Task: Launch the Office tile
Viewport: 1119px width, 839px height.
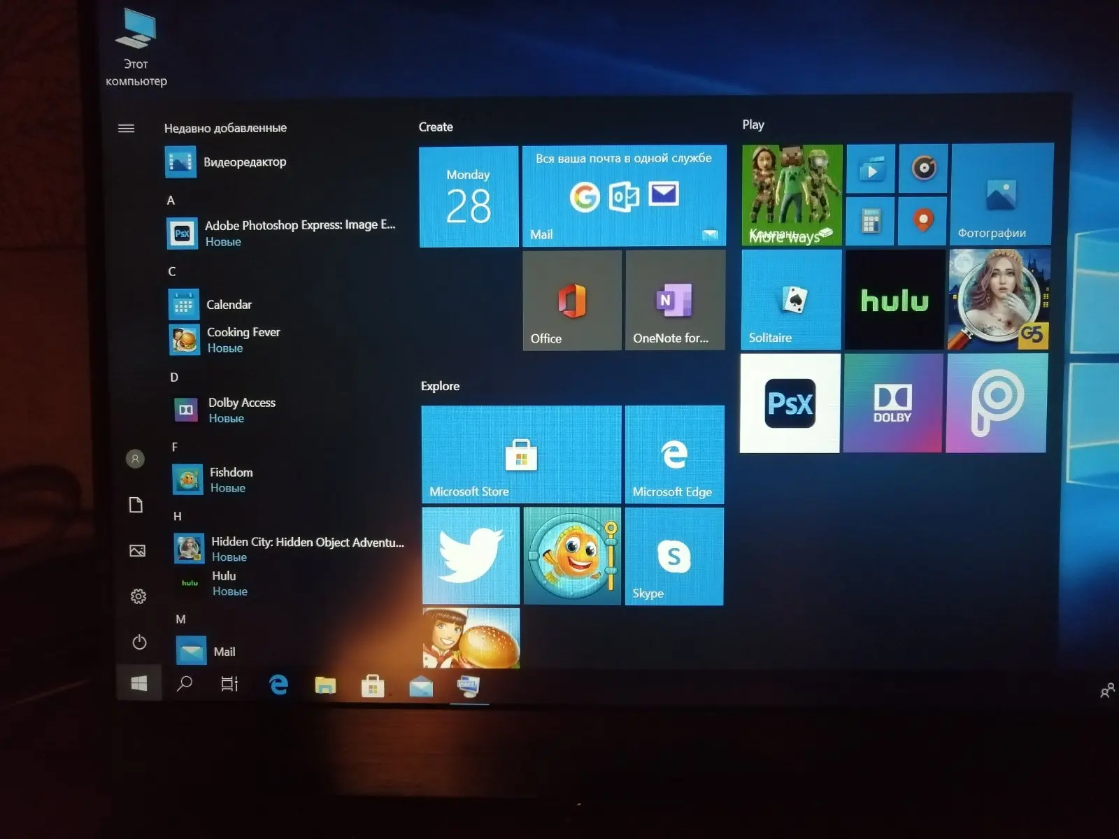Action: pos(572,300)
